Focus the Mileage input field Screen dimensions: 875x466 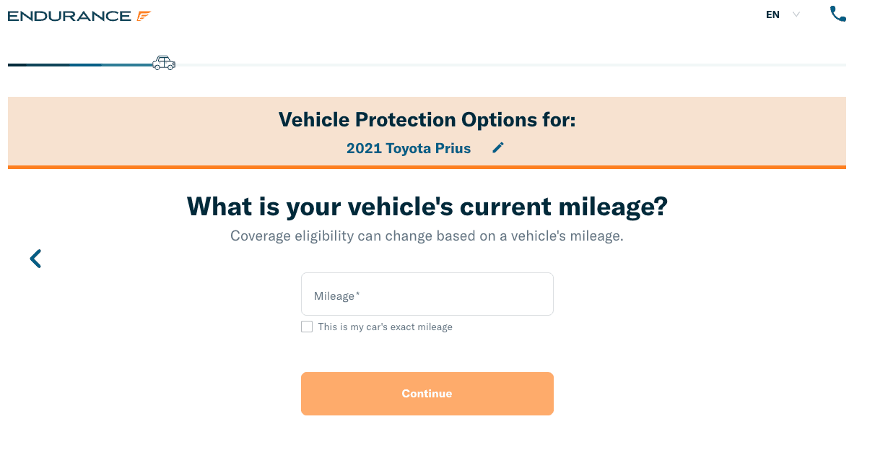tap(427, 294)
